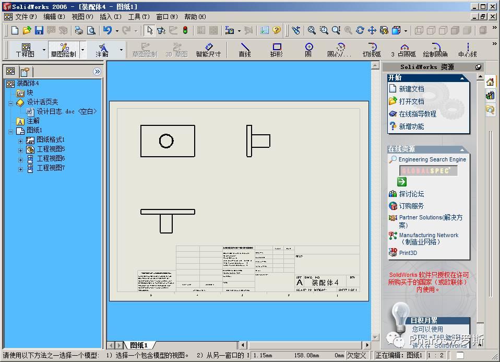Viewport: 500px width, 362px height.
Task: Switch to the 图纸1 sheet tab
Action: click(138, 345)
